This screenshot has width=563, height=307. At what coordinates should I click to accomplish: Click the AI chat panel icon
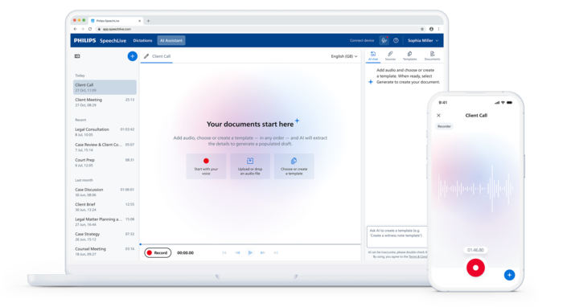coord(373,55)
